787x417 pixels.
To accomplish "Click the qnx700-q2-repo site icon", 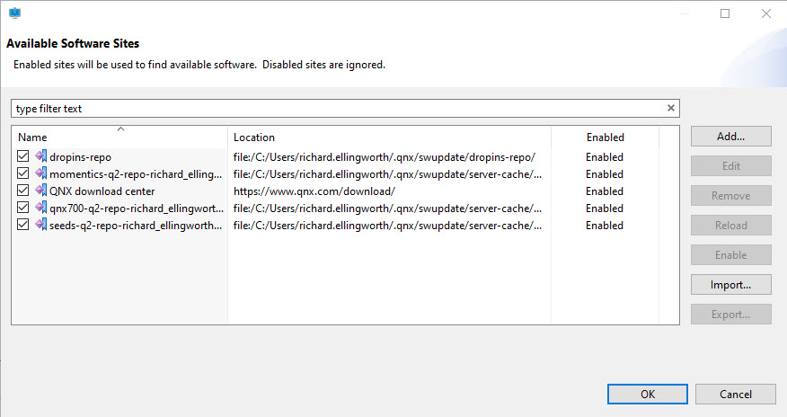I will click(x=40, y=208).
